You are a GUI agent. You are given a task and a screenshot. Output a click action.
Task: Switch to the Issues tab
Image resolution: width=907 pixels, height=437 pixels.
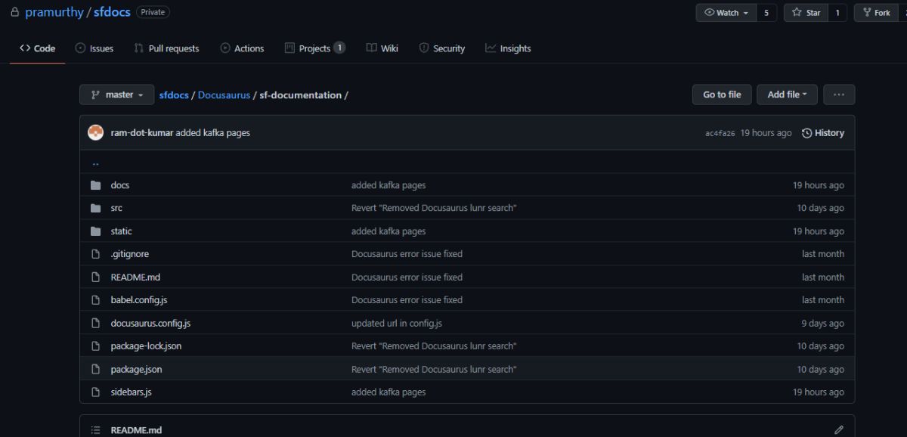pyautogui.click(x=94, y=48)
